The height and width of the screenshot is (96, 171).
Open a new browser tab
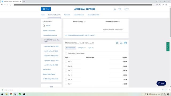click(24, 2)
